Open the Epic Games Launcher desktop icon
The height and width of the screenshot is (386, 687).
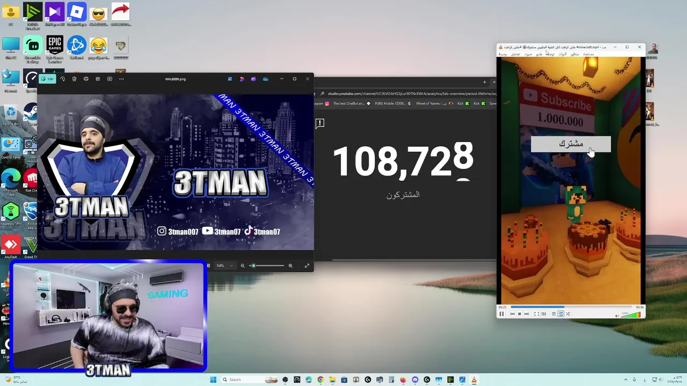tap(55, 48)
